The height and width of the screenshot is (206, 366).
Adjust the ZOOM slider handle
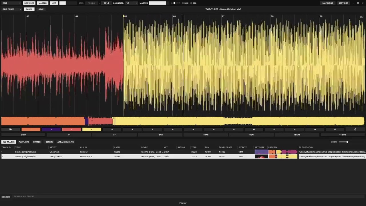347,142
